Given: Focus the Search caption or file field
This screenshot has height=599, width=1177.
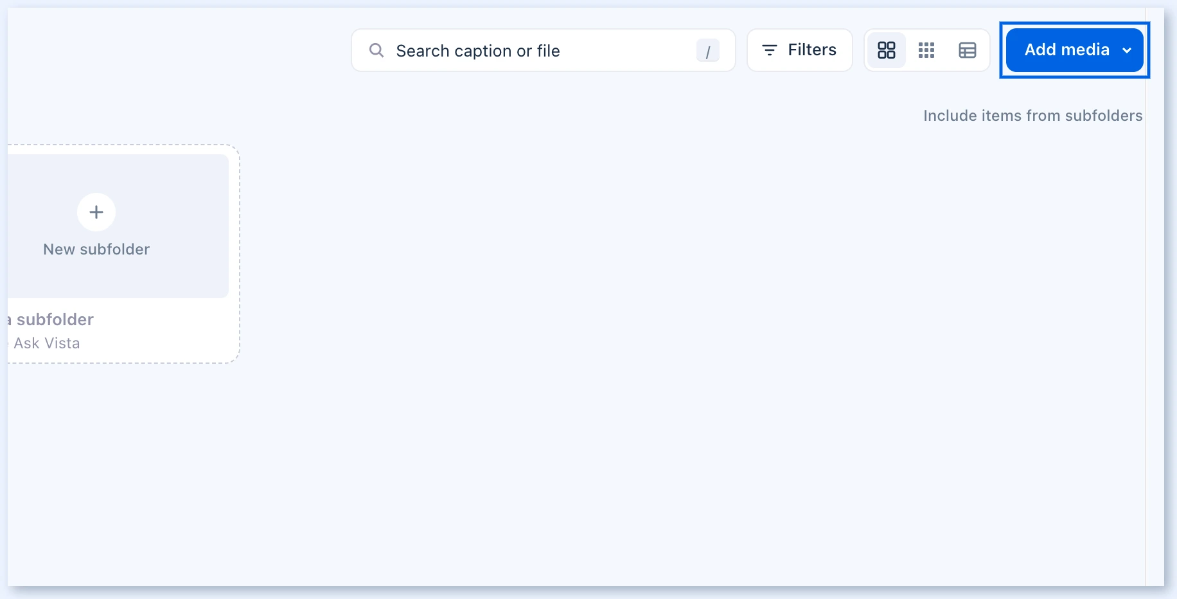Looking at the screenshot, I should (x=544, y=50).
